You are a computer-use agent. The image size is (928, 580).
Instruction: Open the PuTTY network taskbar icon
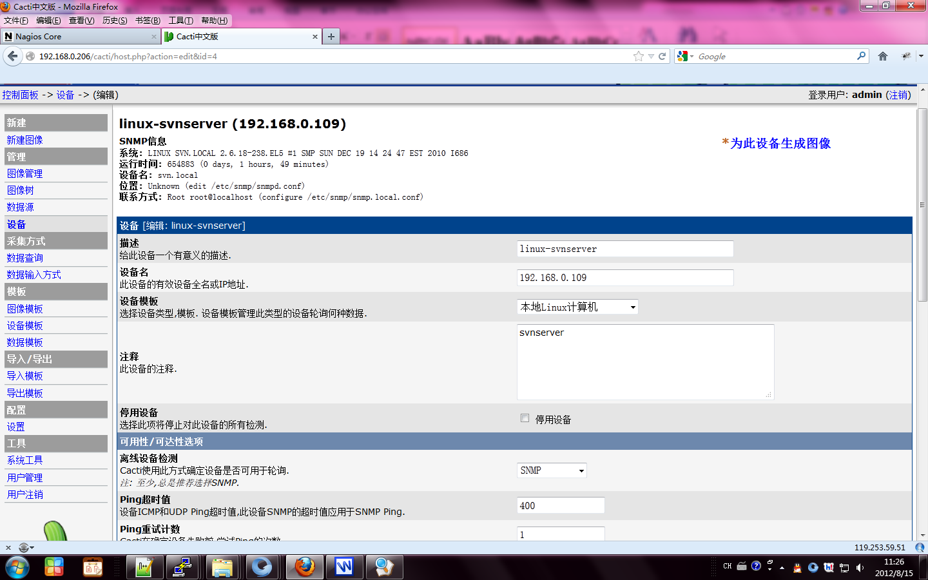pos(183,567)
